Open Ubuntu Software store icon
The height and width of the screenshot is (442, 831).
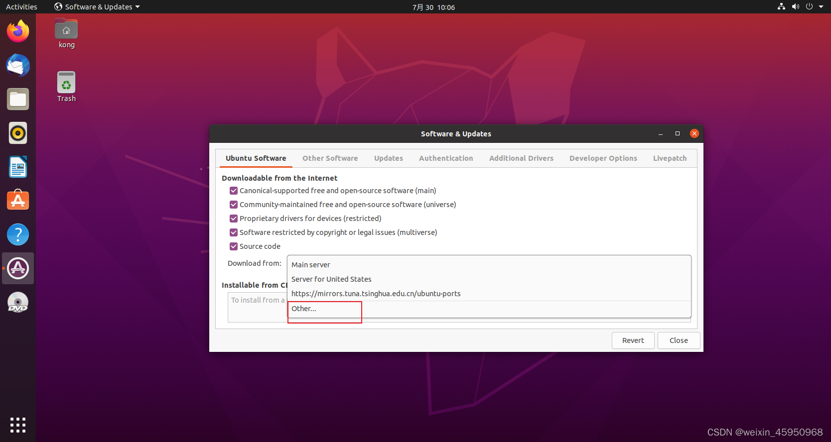pyautogui.click(x=18, y=201)
